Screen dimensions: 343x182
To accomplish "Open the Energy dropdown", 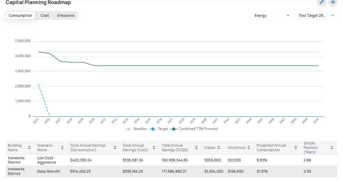I will 272,15.
